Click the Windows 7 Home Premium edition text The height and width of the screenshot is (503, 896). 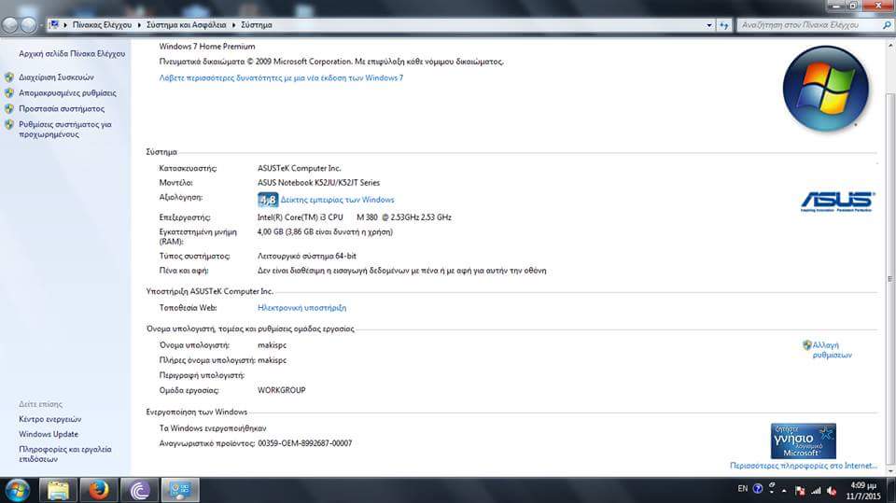(207, 47)
